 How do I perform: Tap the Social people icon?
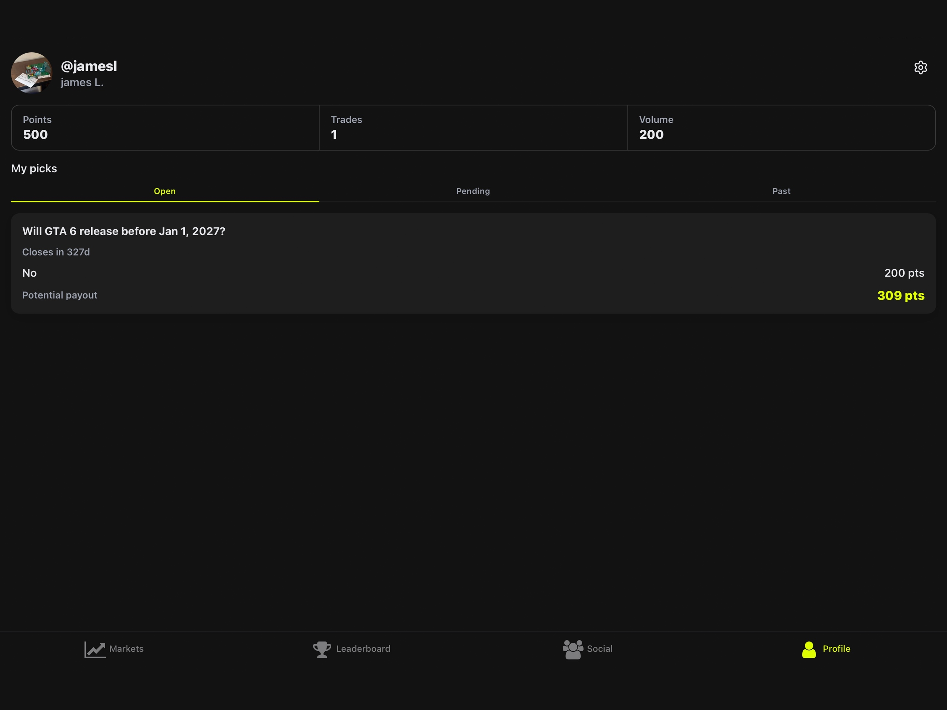coord(573,649)
